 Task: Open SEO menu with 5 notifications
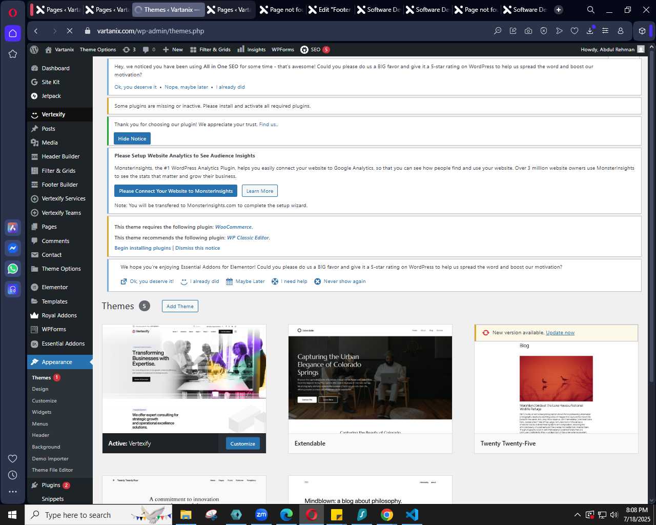tap(315, 50)
